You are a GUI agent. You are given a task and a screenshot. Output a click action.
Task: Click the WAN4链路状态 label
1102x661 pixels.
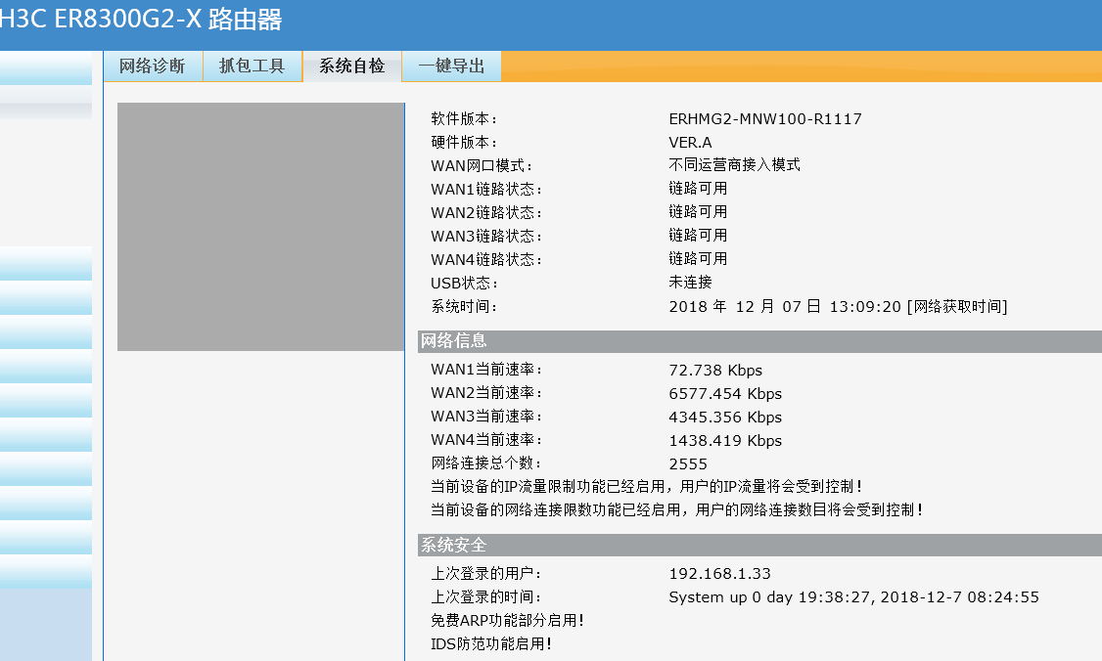(x=486, y=259)
